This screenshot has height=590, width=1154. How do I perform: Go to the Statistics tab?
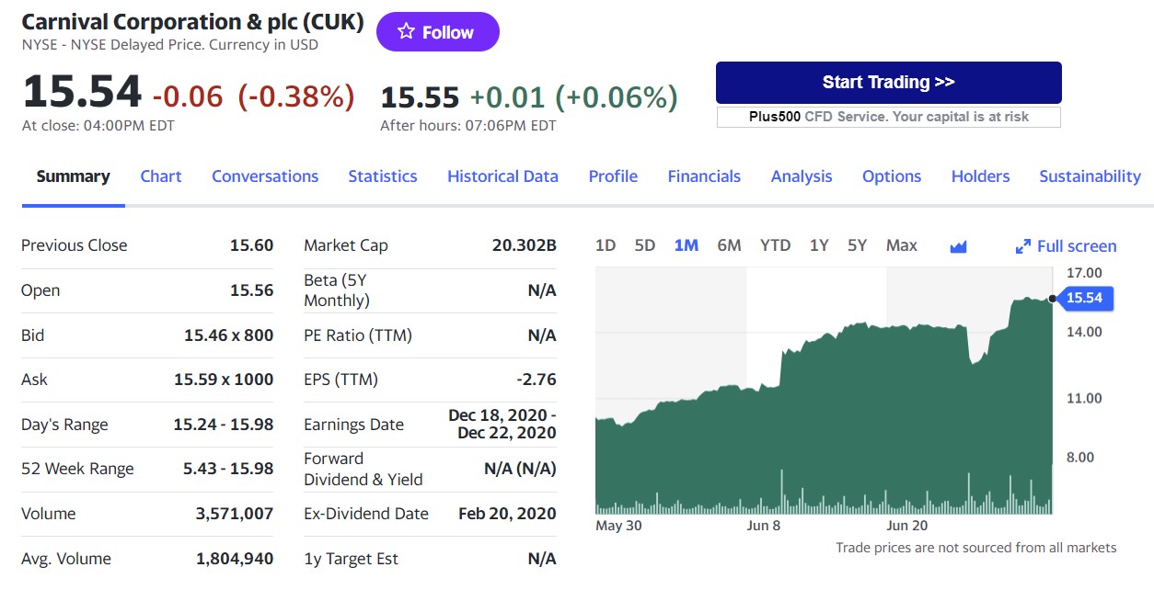pyautogui.click(x=383, y=176)
